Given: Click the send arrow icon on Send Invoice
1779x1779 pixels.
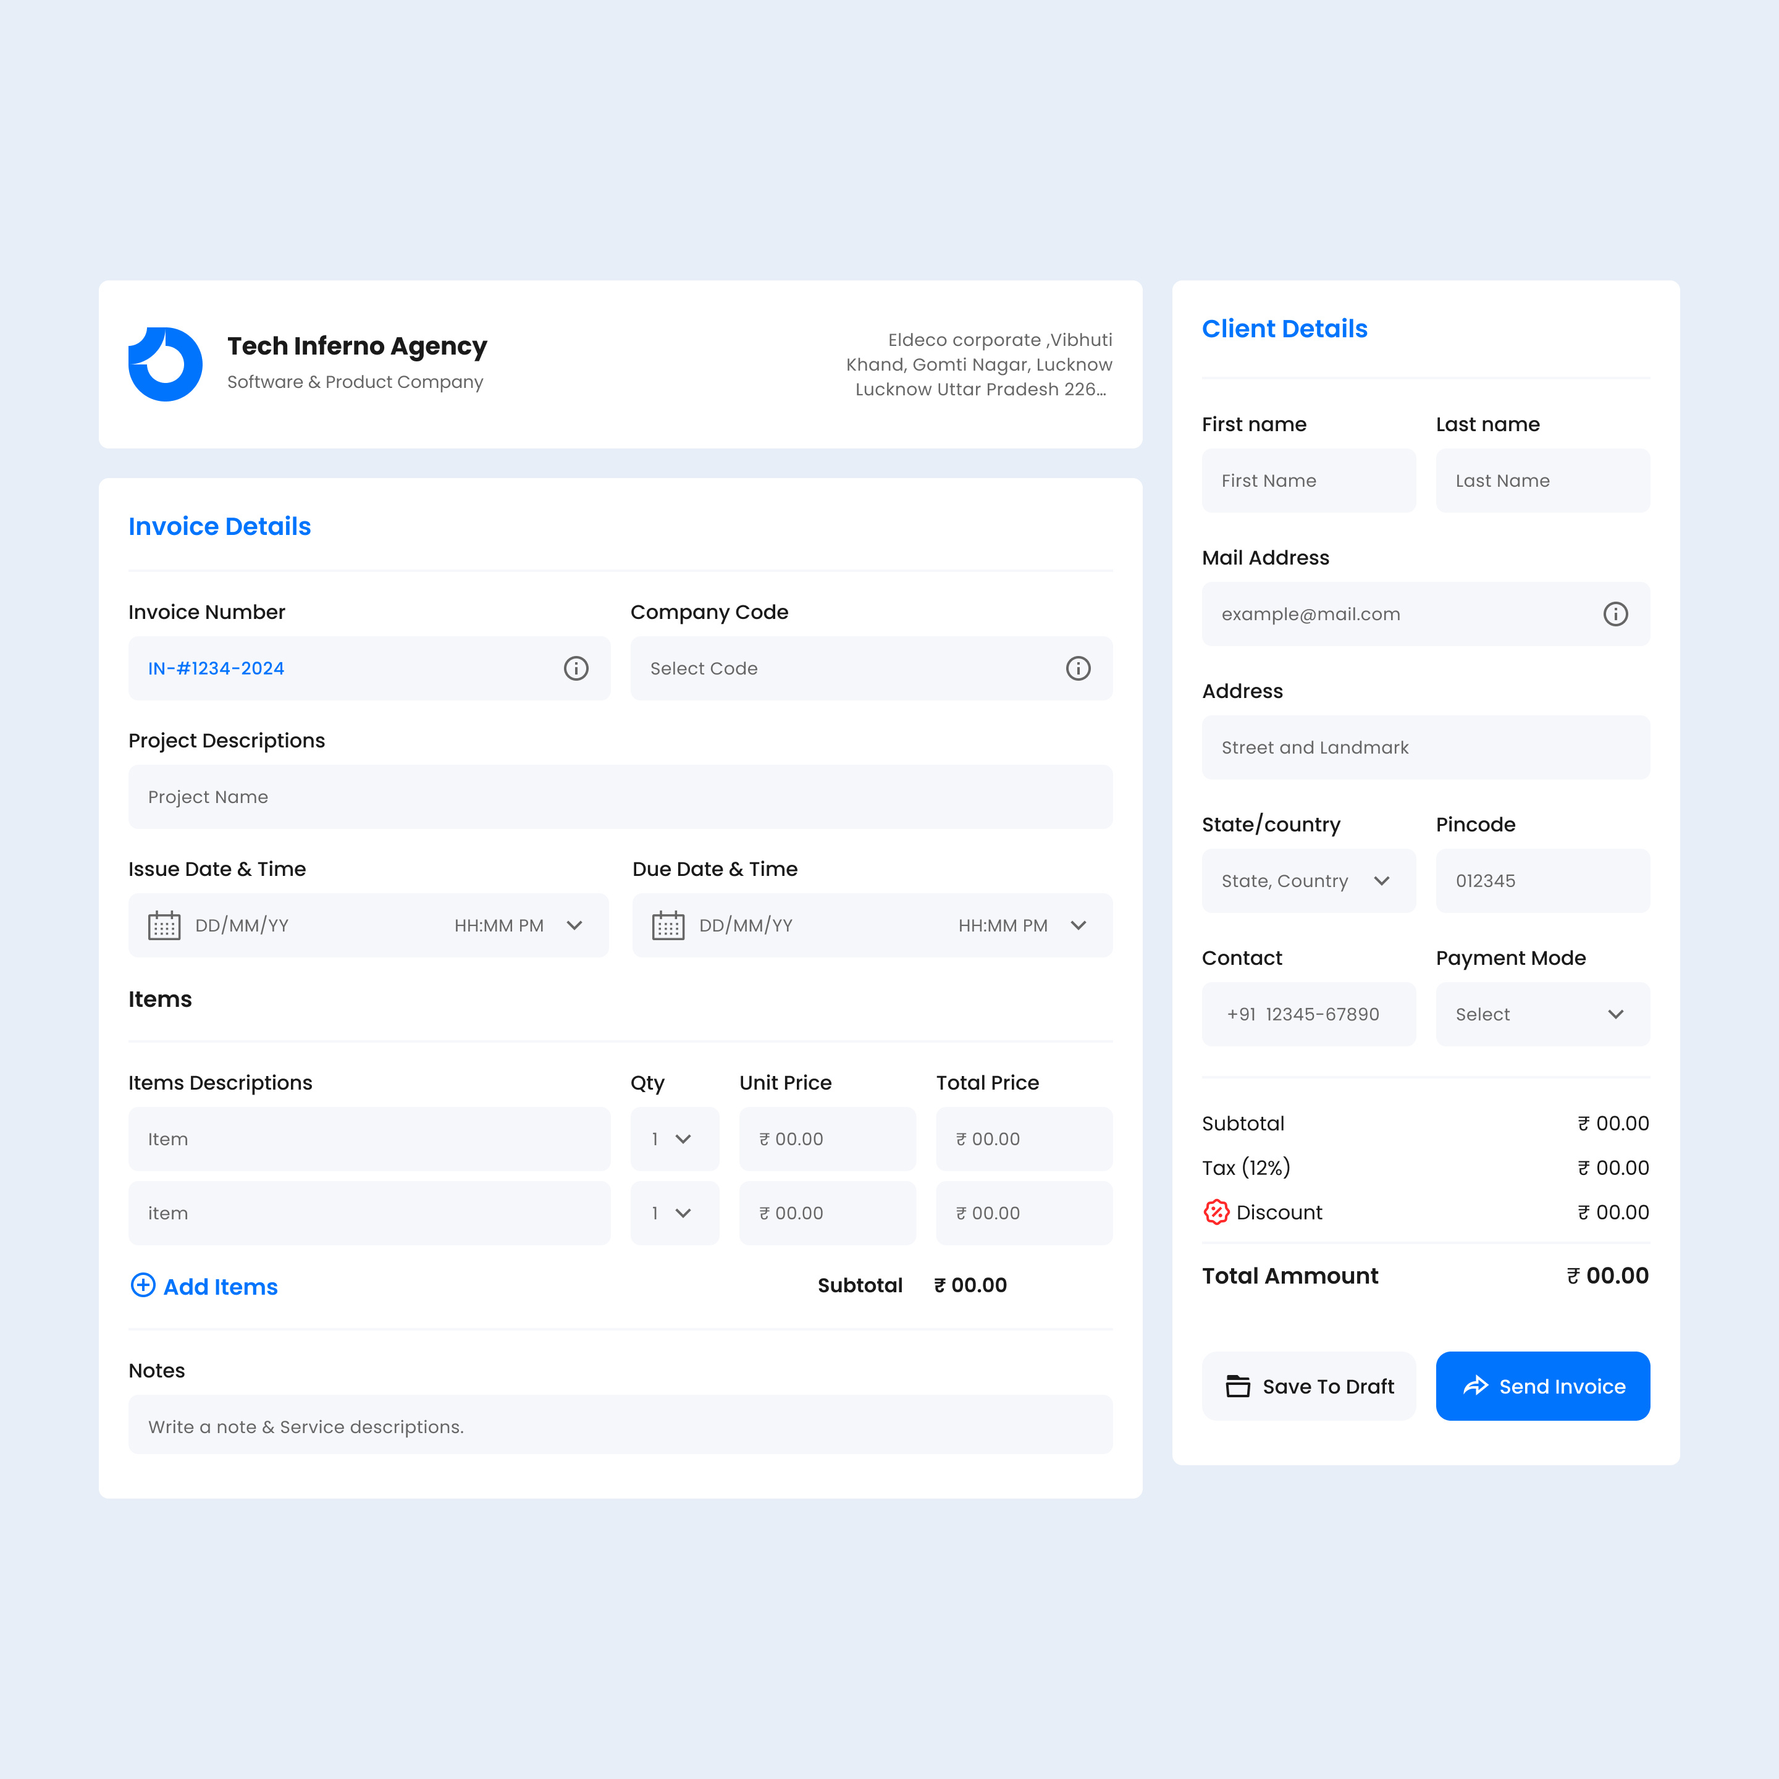Looking at the screenshot, I should (x=1476, y=1386).
